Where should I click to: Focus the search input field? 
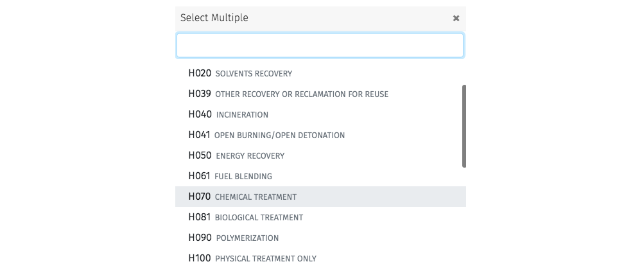[320, 45]
